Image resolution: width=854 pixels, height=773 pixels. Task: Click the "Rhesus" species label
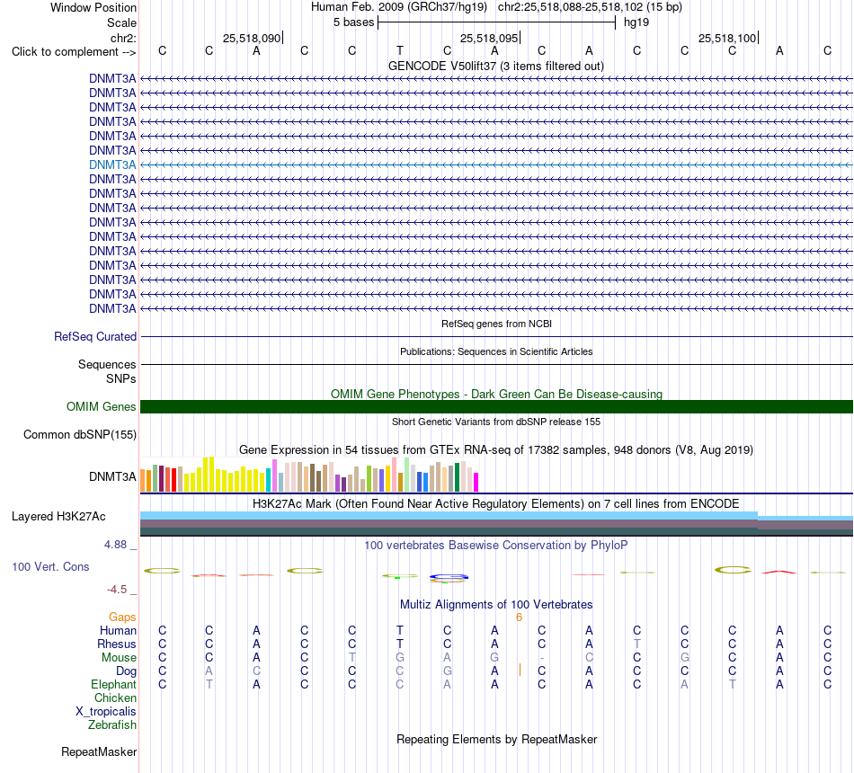(117, 644)
